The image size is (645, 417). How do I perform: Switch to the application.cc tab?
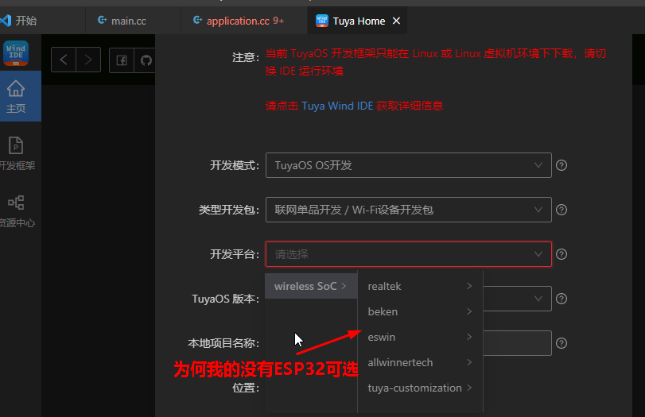(x=243, y=21)
